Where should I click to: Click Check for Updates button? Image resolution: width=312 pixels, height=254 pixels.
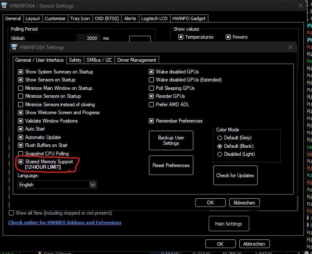(x=235, y=175)
